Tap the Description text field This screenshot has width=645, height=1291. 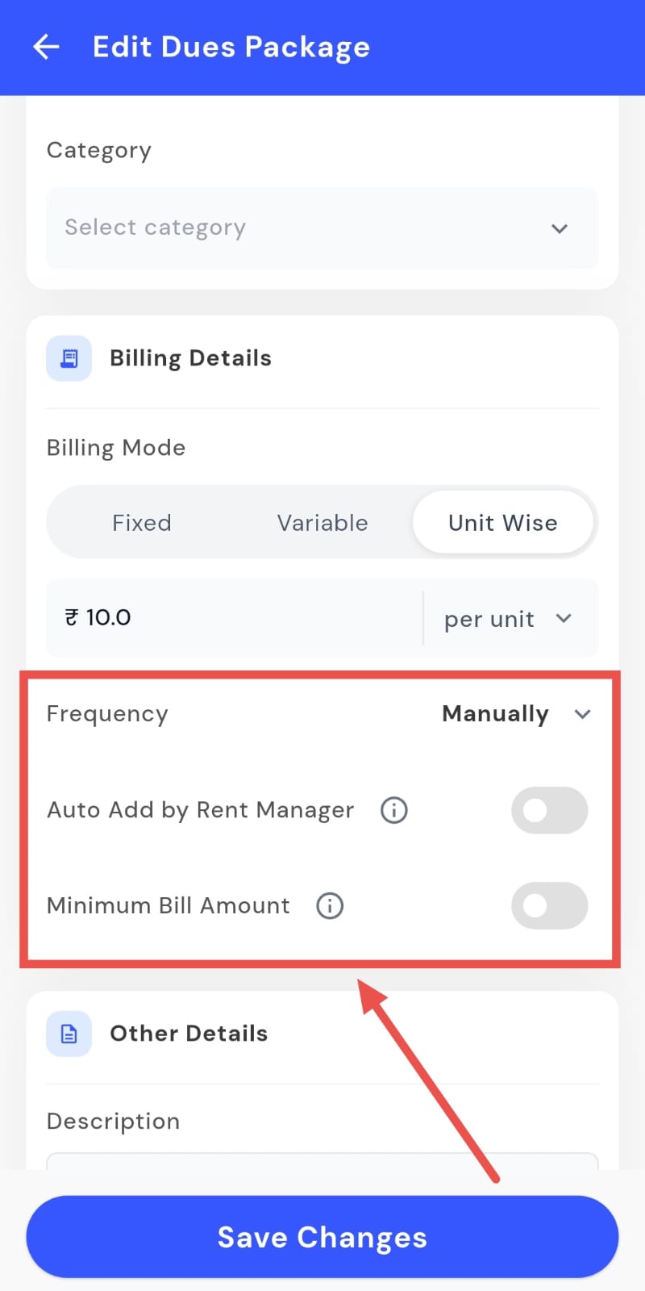(x=322, y=1160)
